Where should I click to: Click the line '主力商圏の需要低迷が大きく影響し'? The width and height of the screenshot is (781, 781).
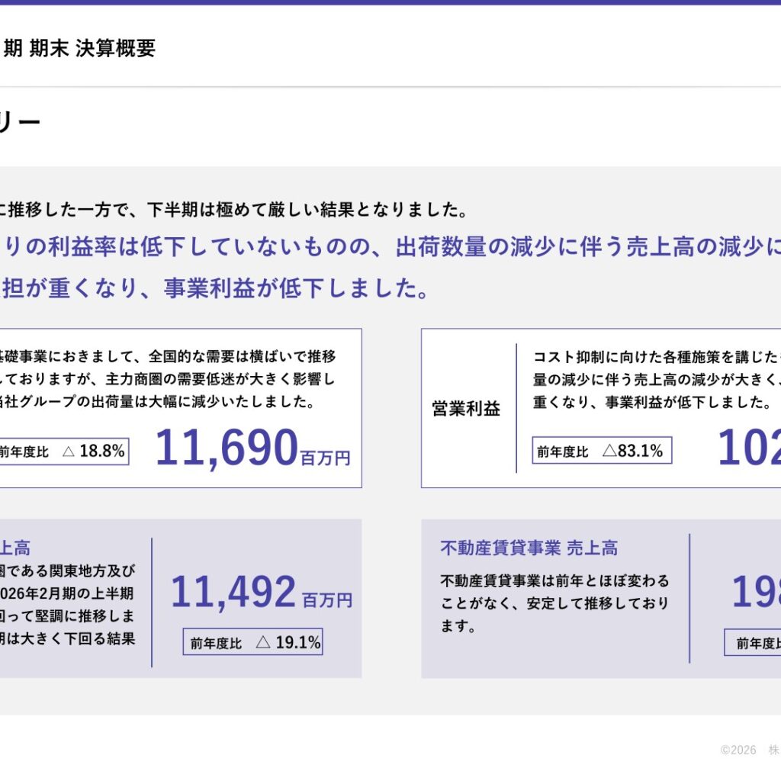tap(220, 379)
